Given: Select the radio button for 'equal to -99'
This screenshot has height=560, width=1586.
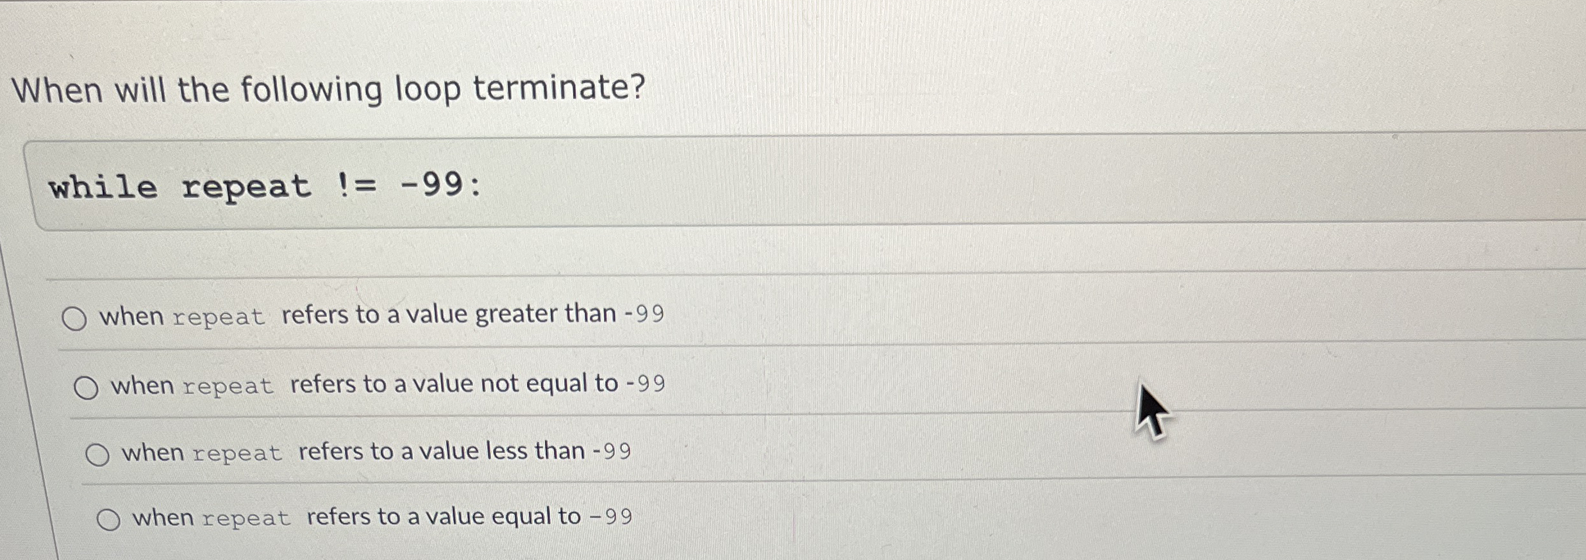Looking at the screenshot, I should pyautogui.click(x=110, y=518).
